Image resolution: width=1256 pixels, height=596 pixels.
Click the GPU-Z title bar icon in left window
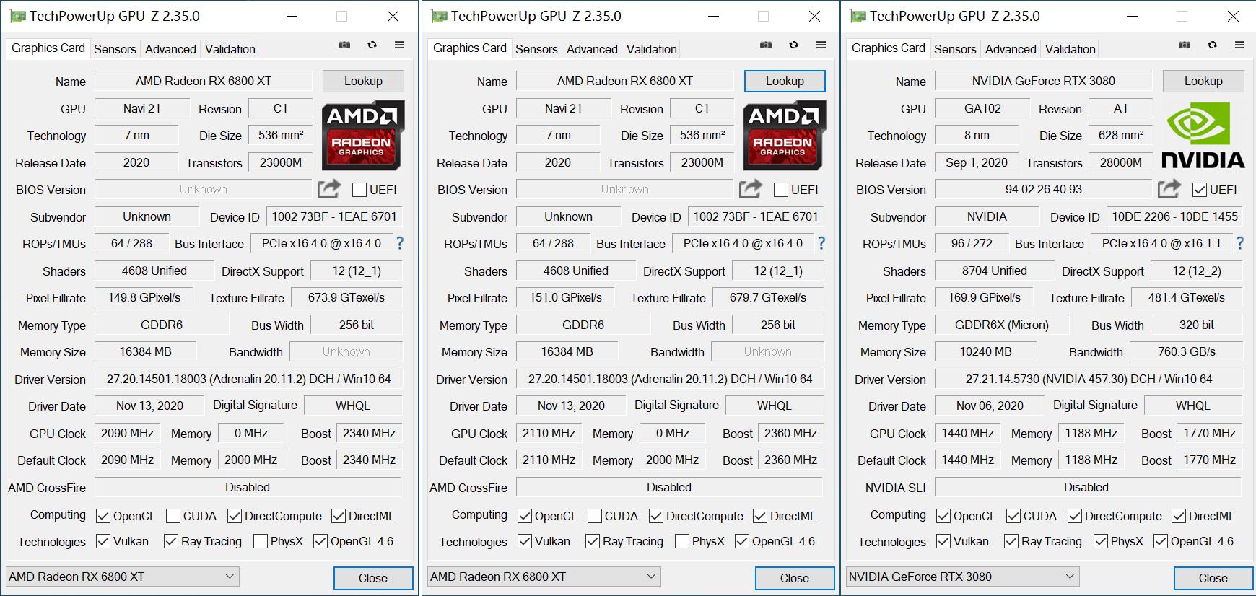tap(18, 16)
